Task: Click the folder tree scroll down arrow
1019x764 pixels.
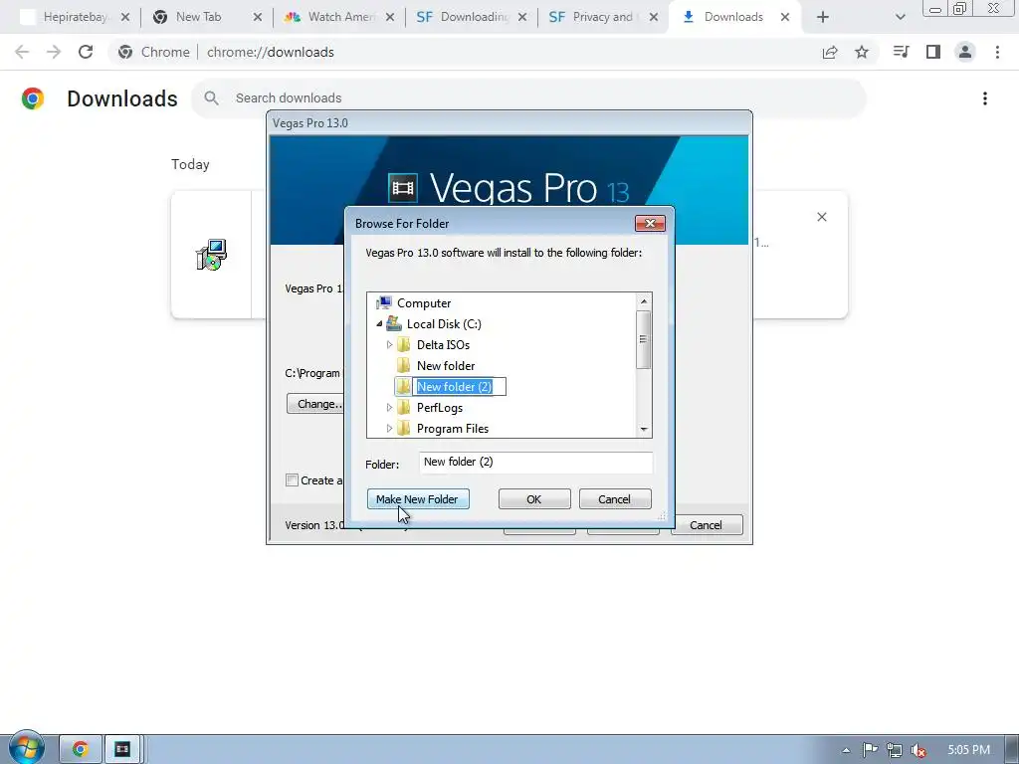Action: click(644, 430)
